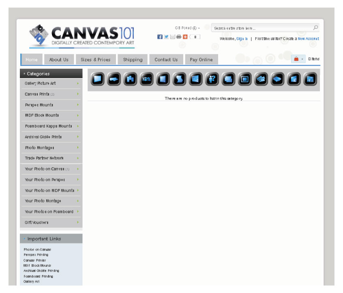
Task: Click the 10% discount icon button
Action: click(146, 79)
